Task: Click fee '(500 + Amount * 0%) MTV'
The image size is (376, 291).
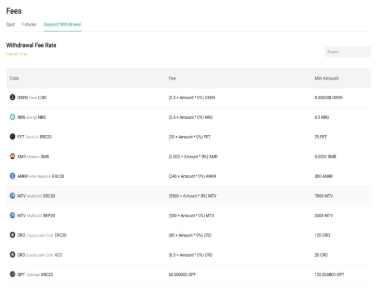Action: (x=191, y=215)
